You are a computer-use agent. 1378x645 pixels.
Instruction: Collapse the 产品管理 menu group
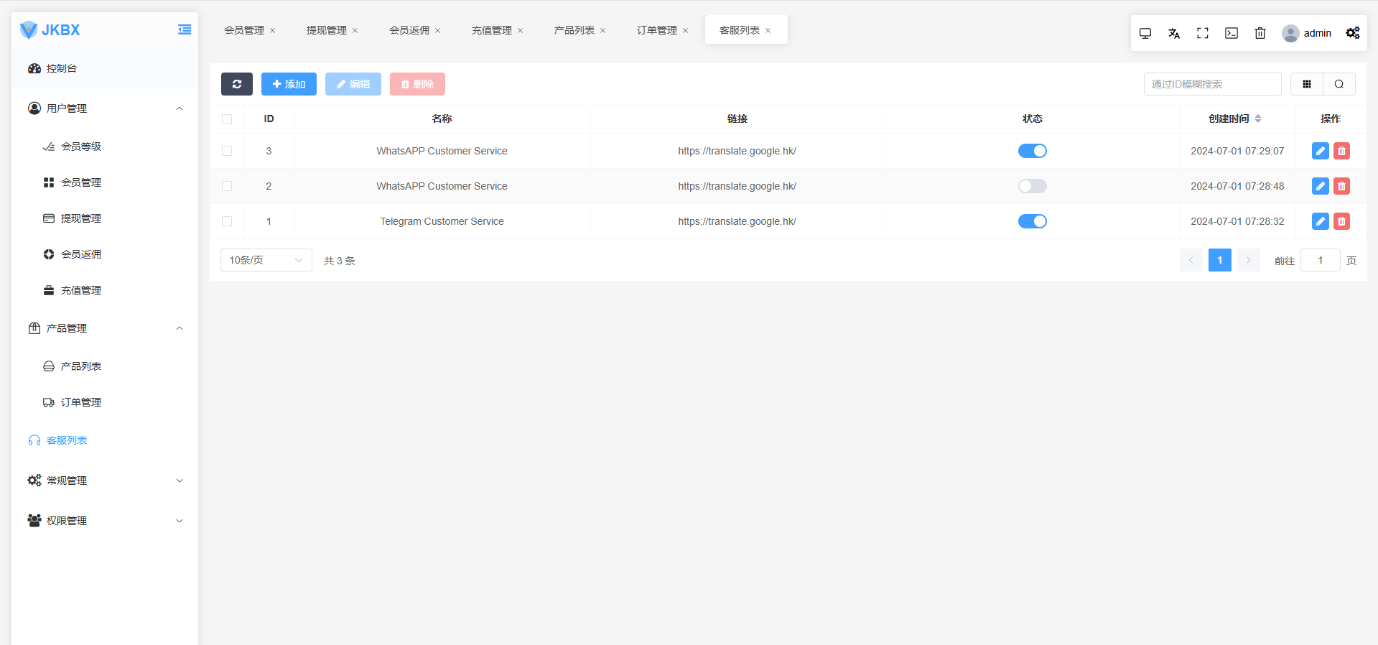pyautogui.click(x=105, y=328)
